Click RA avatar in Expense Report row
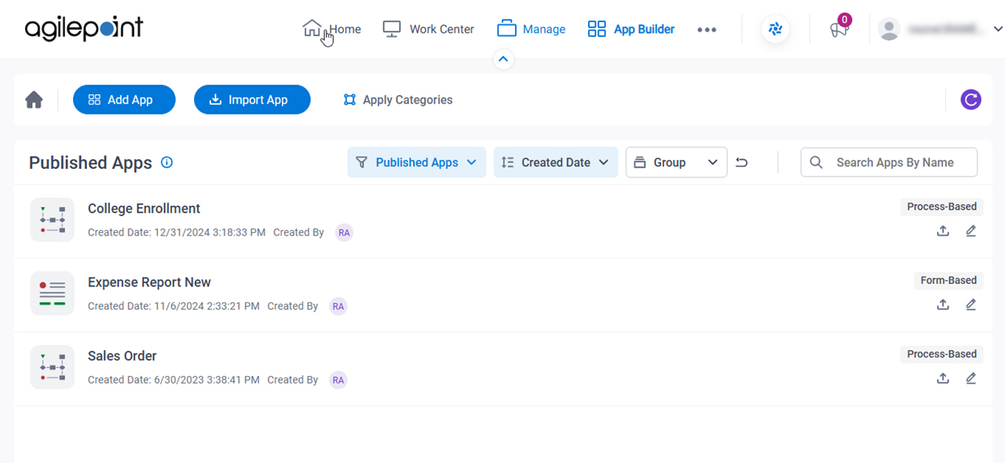Viewport: 1005px width, 463px height. (338, 306)
